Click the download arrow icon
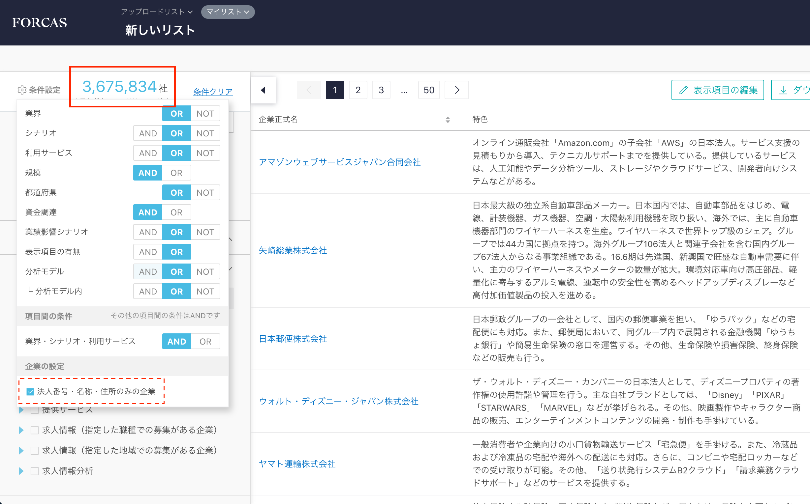Screen dimensions: 810x504 (783, 90)
